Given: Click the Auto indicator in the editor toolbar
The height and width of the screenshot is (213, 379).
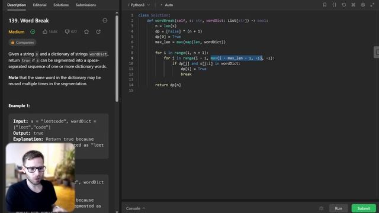Looking at the screenshot, I should [x=167, y=5].
